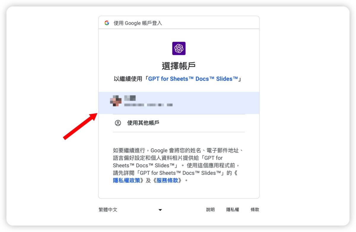This screenshot has height=232, width=356.
Task: Click the 選擇帳戶 heading text
Action: point(179,66)
